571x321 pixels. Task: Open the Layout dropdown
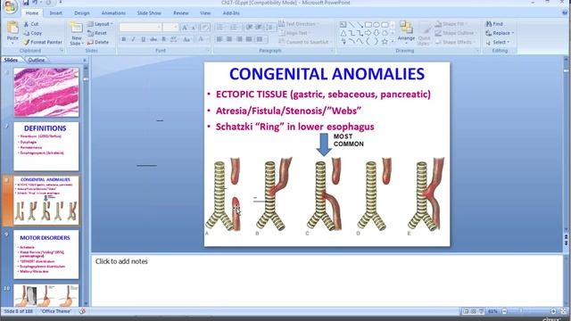click(100, 24)
